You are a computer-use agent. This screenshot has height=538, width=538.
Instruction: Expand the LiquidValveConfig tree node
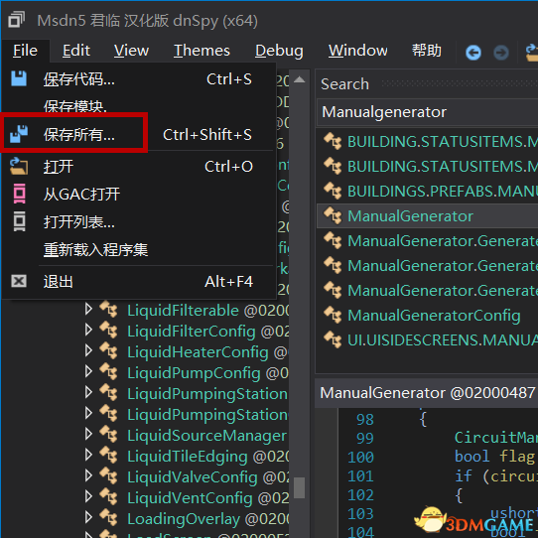coord(88,475)
